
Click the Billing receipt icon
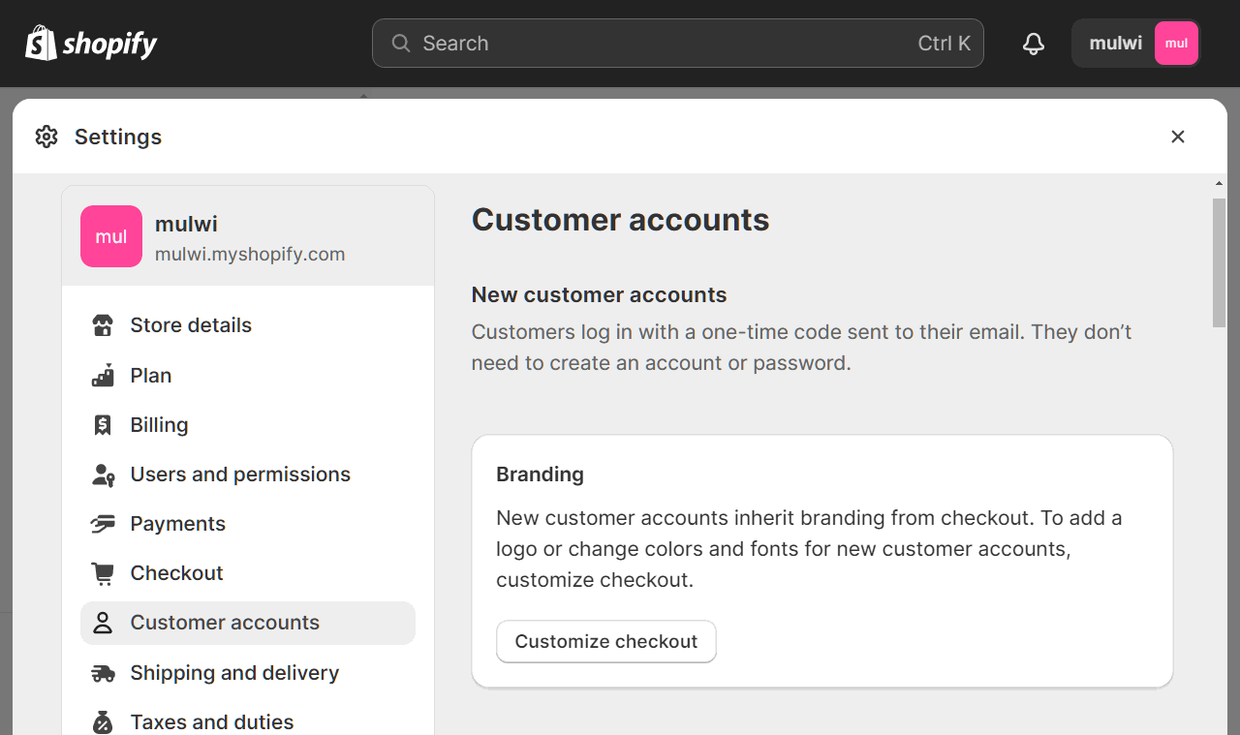[x=103, y=425]
